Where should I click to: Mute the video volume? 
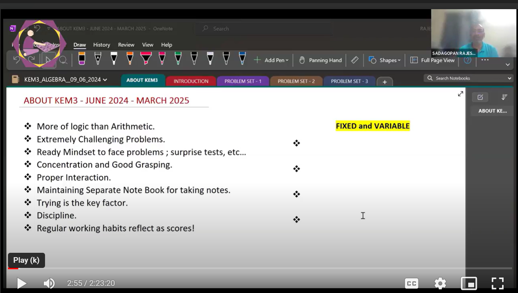[x=49, y=283]
